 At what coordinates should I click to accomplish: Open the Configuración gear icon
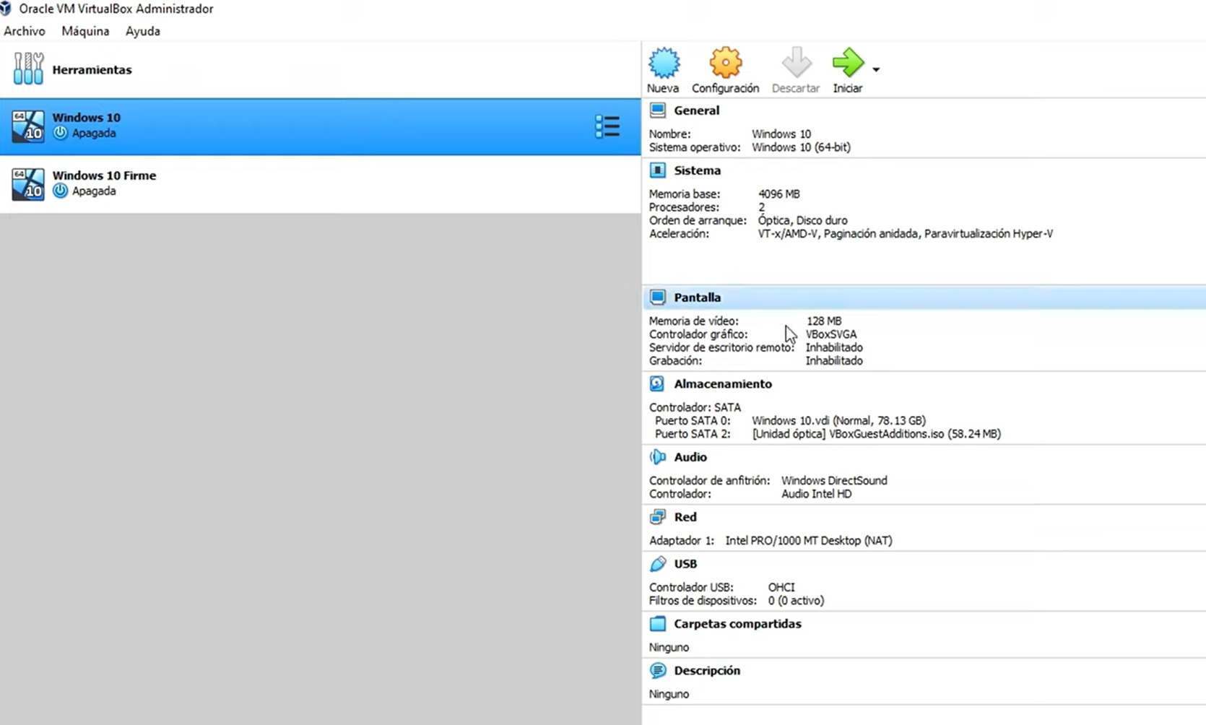coord(725,64)
